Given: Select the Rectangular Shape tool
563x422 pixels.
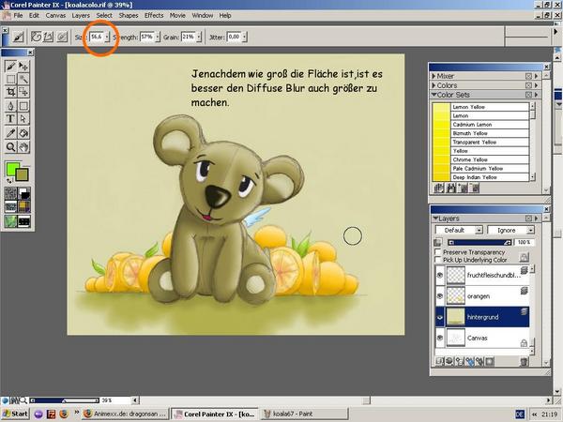Looking at the screenshot, I should click(23, 106).
